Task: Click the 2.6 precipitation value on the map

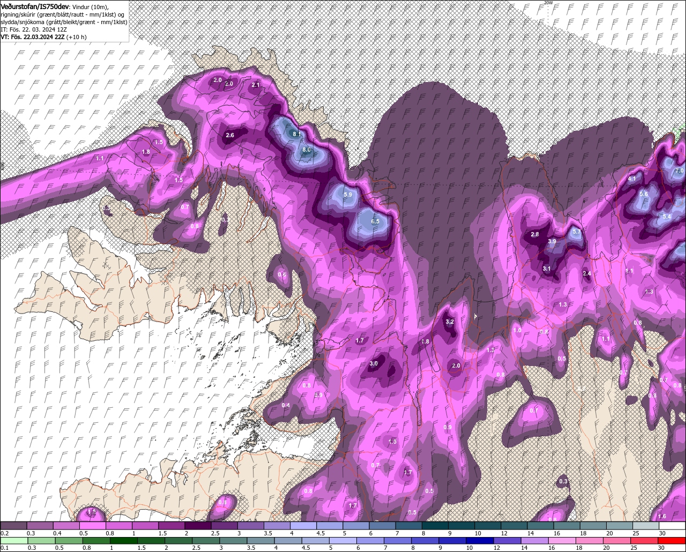Action: 230,135
